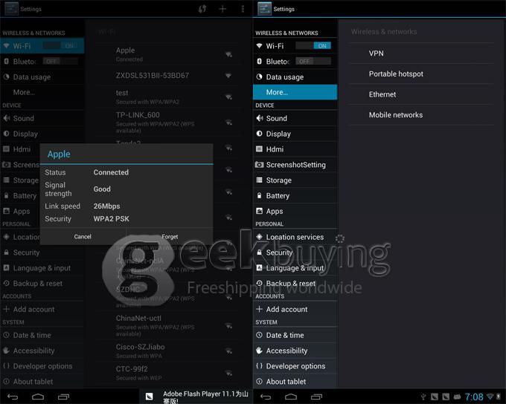Viewport: 506px width, 404px height.
Task: Toggle Bluetooth switch in left dimmed screen
Action: [x=60, y=61]
